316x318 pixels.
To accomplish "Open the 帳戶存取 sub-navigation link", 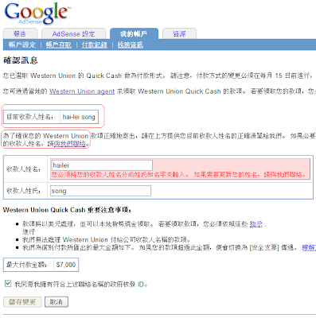I will pos(59,45).
